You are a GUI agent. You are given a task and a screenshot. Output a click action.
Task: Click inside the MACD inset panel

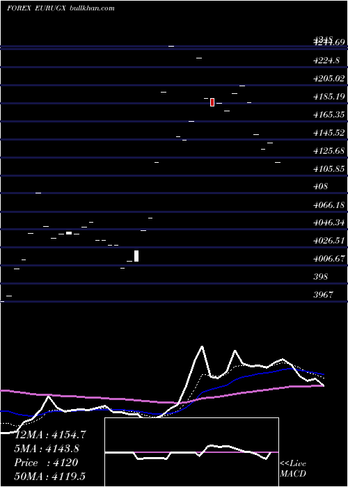(x=191, y=452)
